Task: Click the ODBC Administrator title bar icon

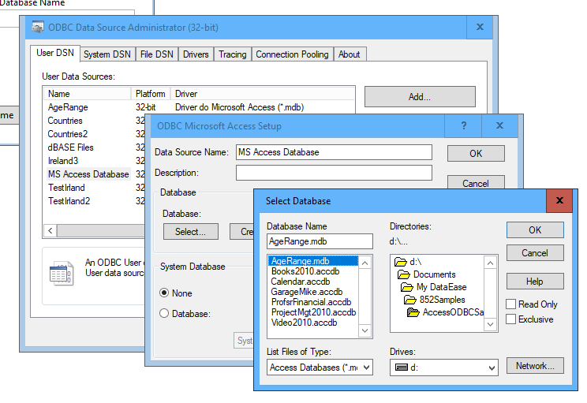Action: [x=37, y=28]
